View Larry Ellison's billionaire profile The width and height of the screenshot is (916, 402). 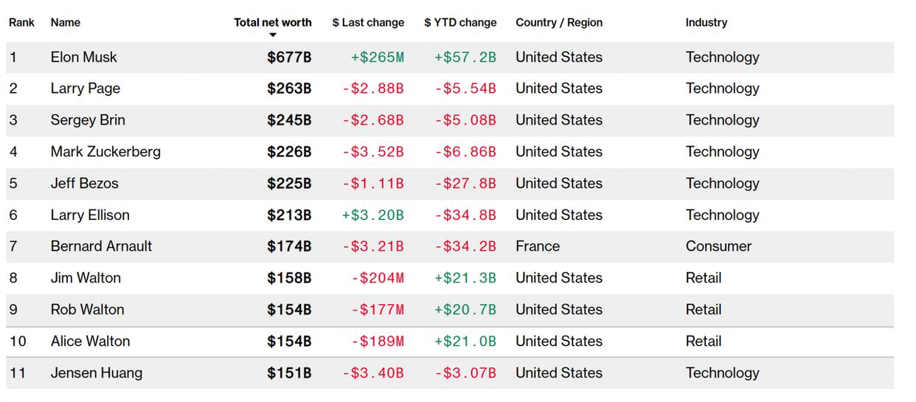coord(90,215)
